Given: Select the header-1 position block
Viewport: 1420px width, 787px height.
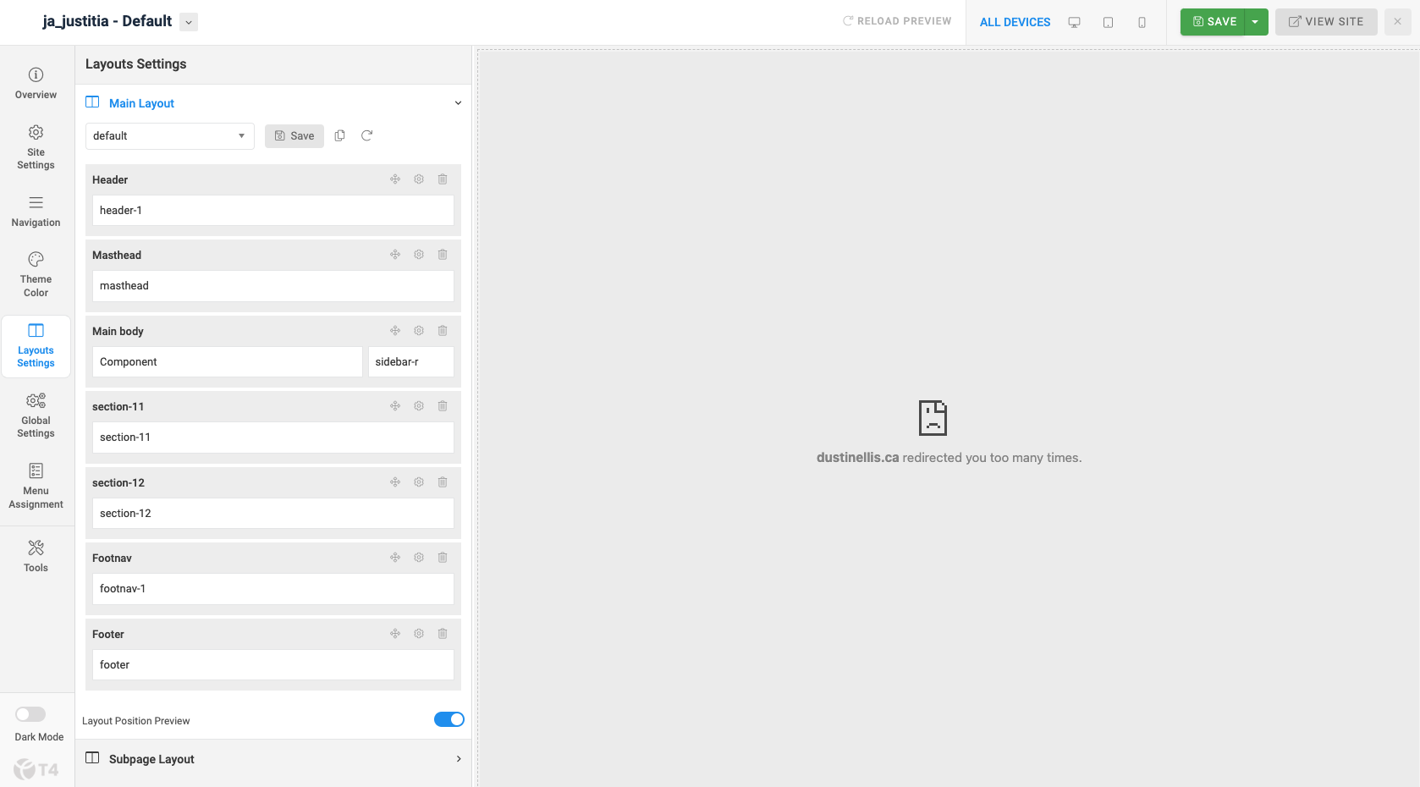Looking at the screenshot, I should tap(273, 211).
